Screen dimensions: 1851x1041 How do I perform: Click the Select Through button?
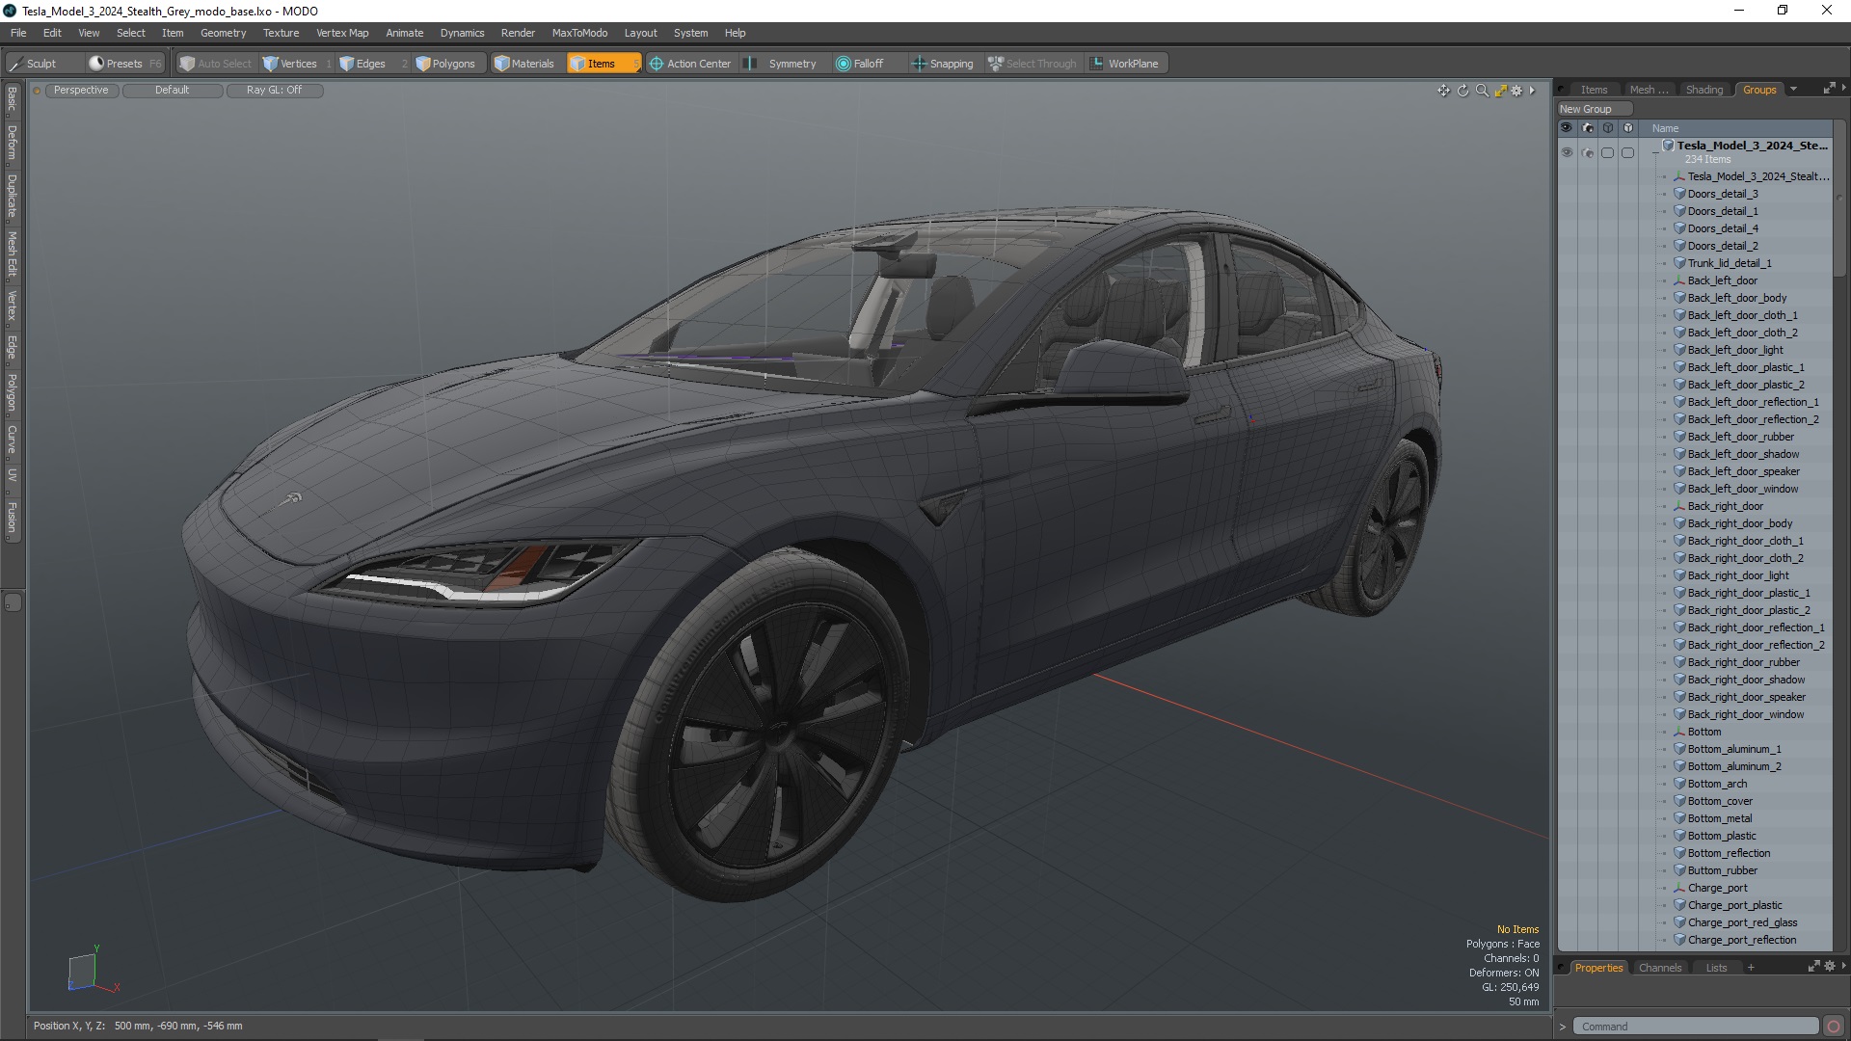pos(1033,64)
